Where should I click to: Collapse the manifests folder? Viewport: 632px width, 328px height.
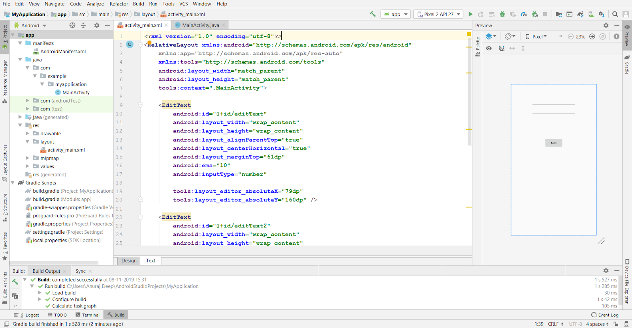pos(20,43)
